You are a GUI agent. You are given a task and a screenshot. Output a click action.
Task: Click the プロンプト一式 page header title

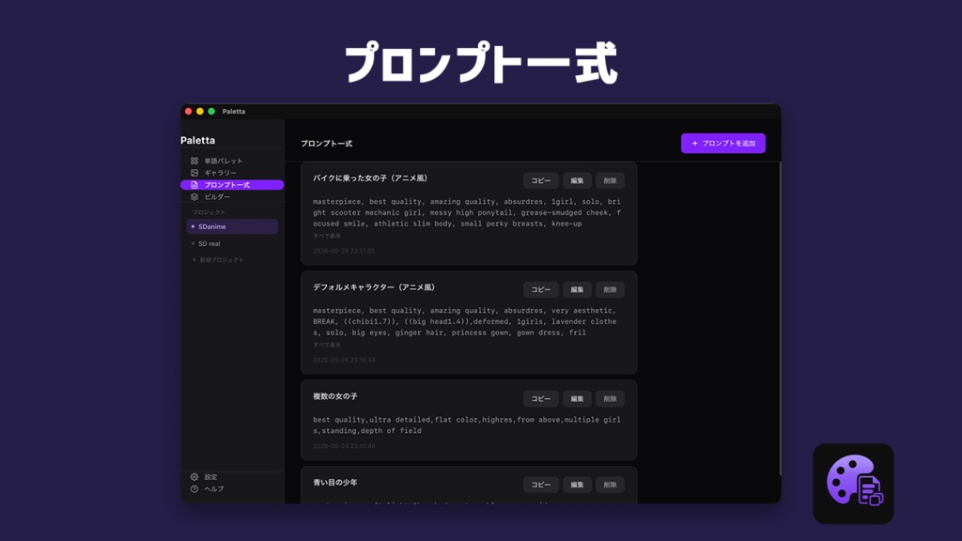tap(326, 144)
